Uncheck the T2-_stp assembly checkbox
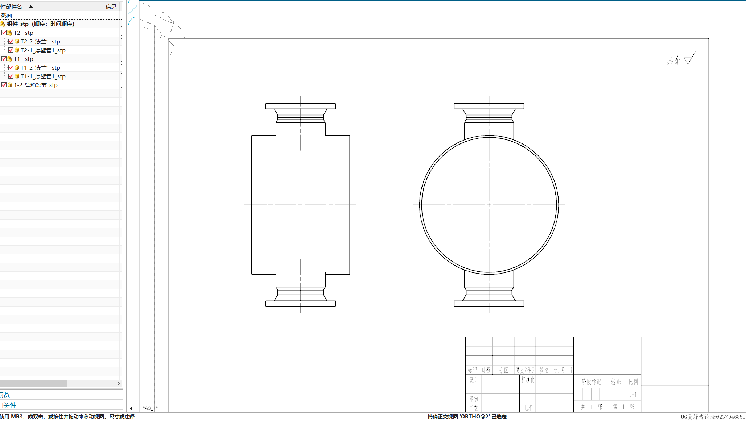Viewport: 746px width, 421px height. (x=4, y=33)
